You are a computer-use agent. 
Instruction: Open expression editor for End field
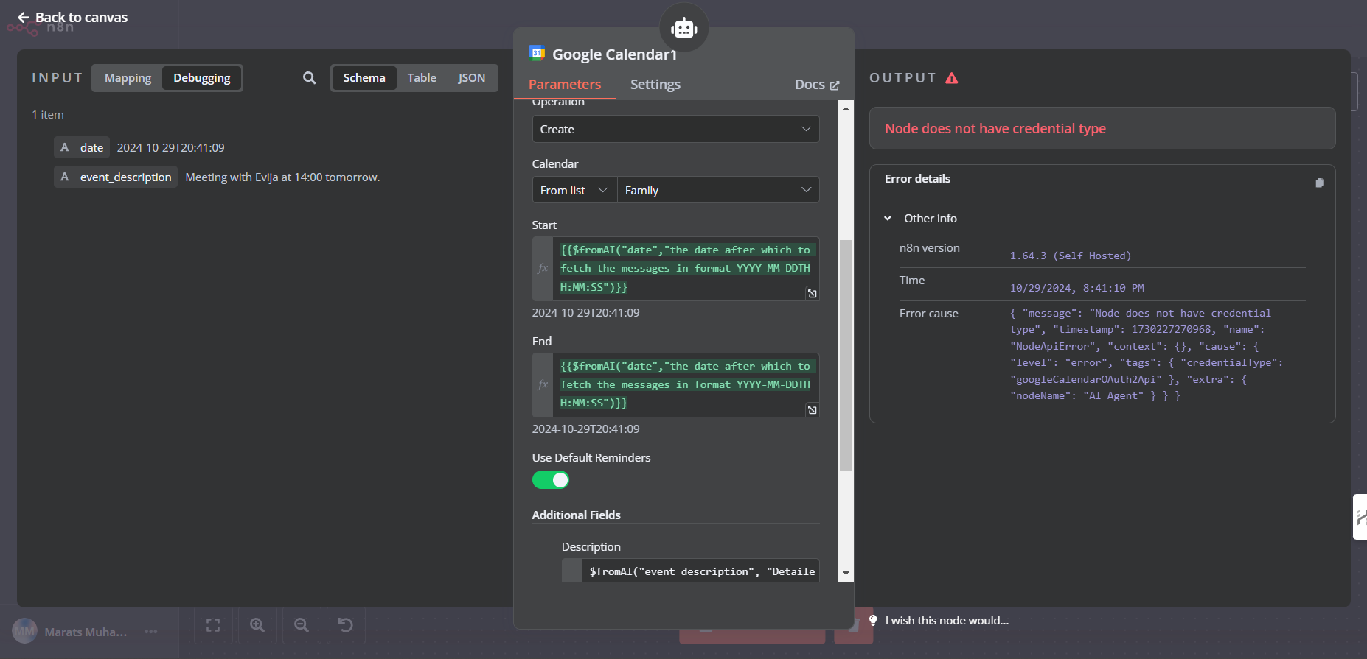812,410
